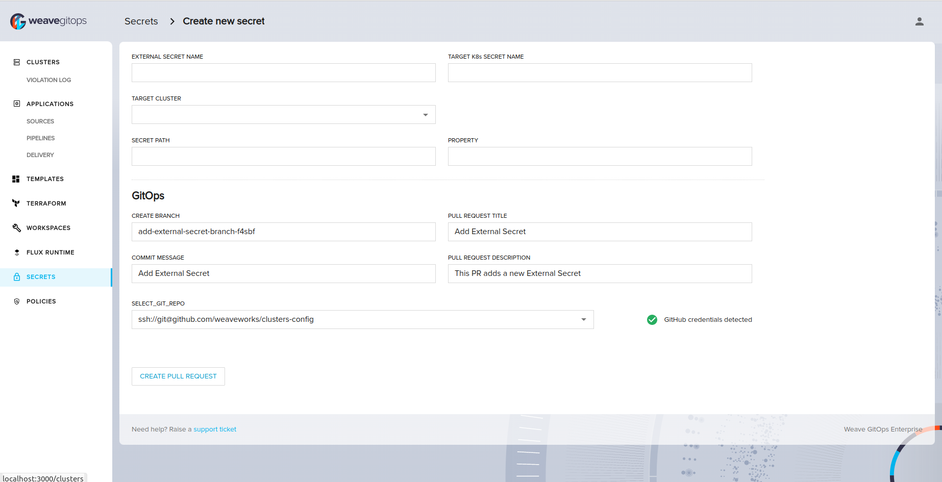Click the Create Branch input field
The width and height of the screenshot is (942, 482).
[x=284, y=232]
